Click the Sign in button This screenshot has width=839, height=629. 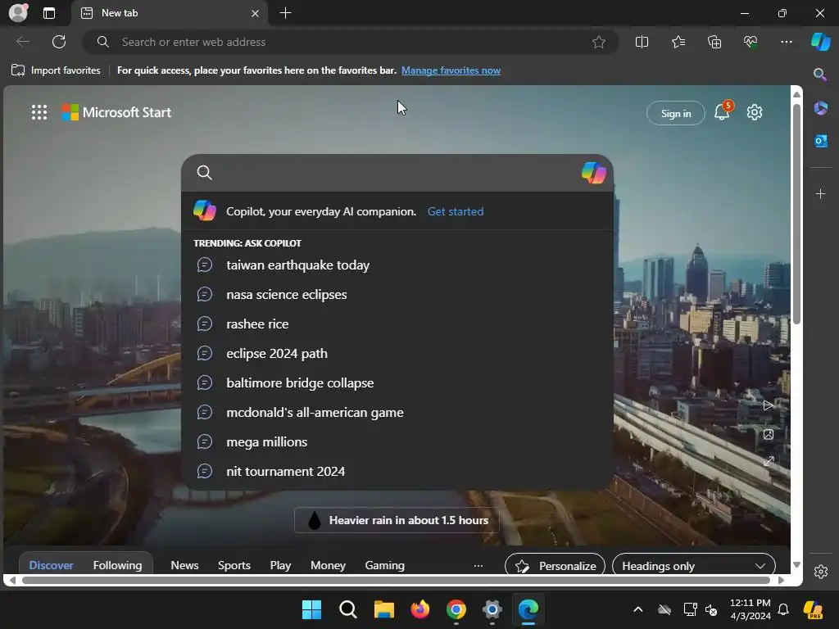coord(675,113)
